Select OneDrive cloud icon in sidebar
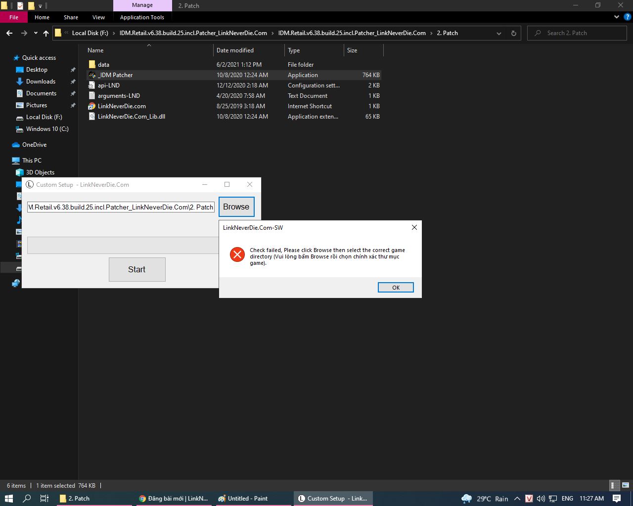This screenshot has width=633, height=506. 16,145
